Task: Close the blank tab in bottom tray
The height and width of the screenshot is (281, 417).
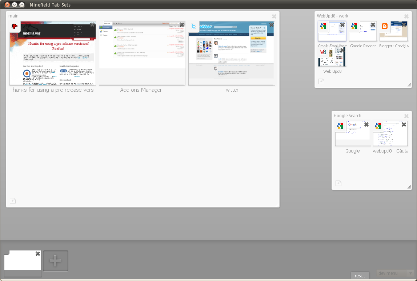Action: (x=38, y=254)
